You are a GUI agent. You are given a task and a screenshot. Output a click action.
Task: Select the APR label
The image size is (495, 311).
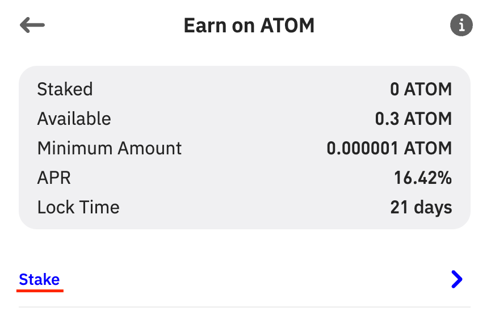pos(54,178)
